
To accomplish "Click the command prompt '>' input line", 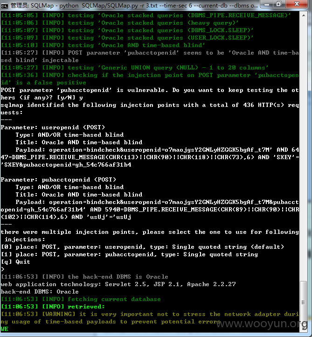I will click(3, 269).
